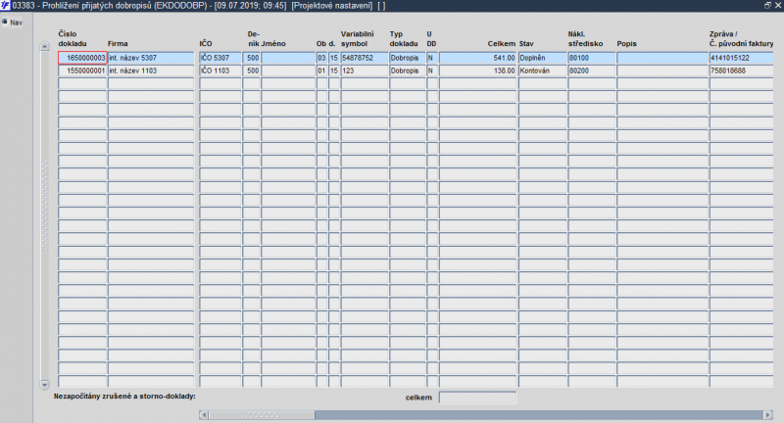Select document number 1650000003

coord(82,58)
